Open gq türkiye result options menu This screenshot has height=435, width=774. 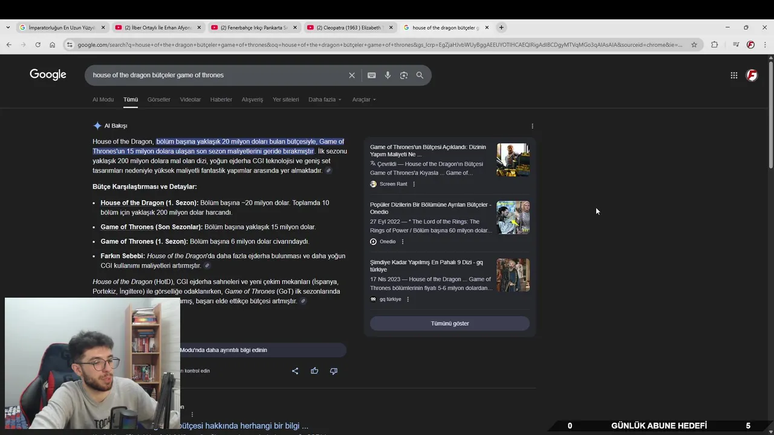point(408,299)
